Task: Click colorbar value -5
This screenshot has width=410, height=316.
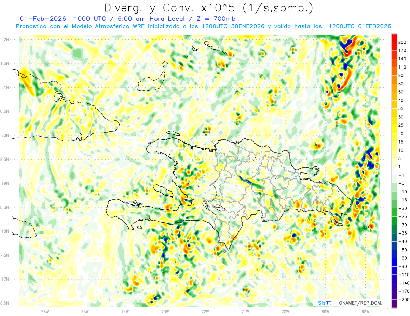Action: coord(402,183)
